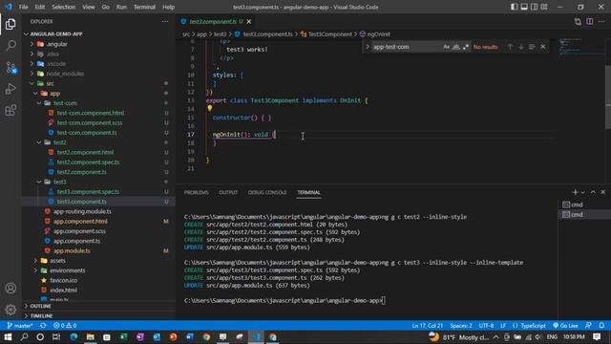Screen dimensions: 611x344
Task: Click the Go Live status button
Action: 565,325
